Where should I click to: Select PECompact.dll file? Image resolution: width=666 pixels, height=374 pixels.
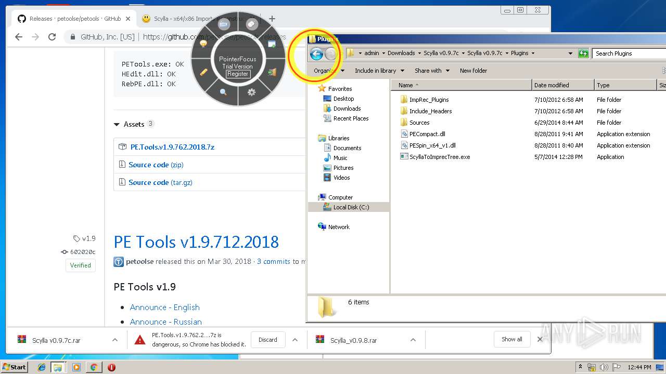pyautogui.click(x=427, y=134)
